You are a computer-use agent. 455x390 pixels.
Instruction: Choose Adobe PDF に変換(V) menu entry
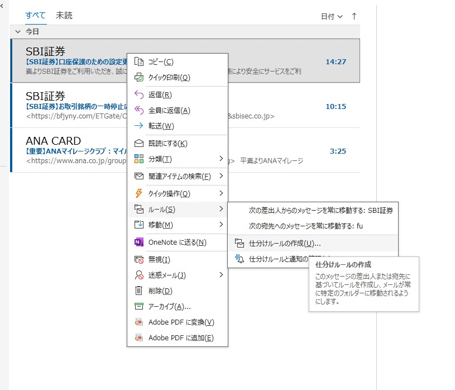178,322
